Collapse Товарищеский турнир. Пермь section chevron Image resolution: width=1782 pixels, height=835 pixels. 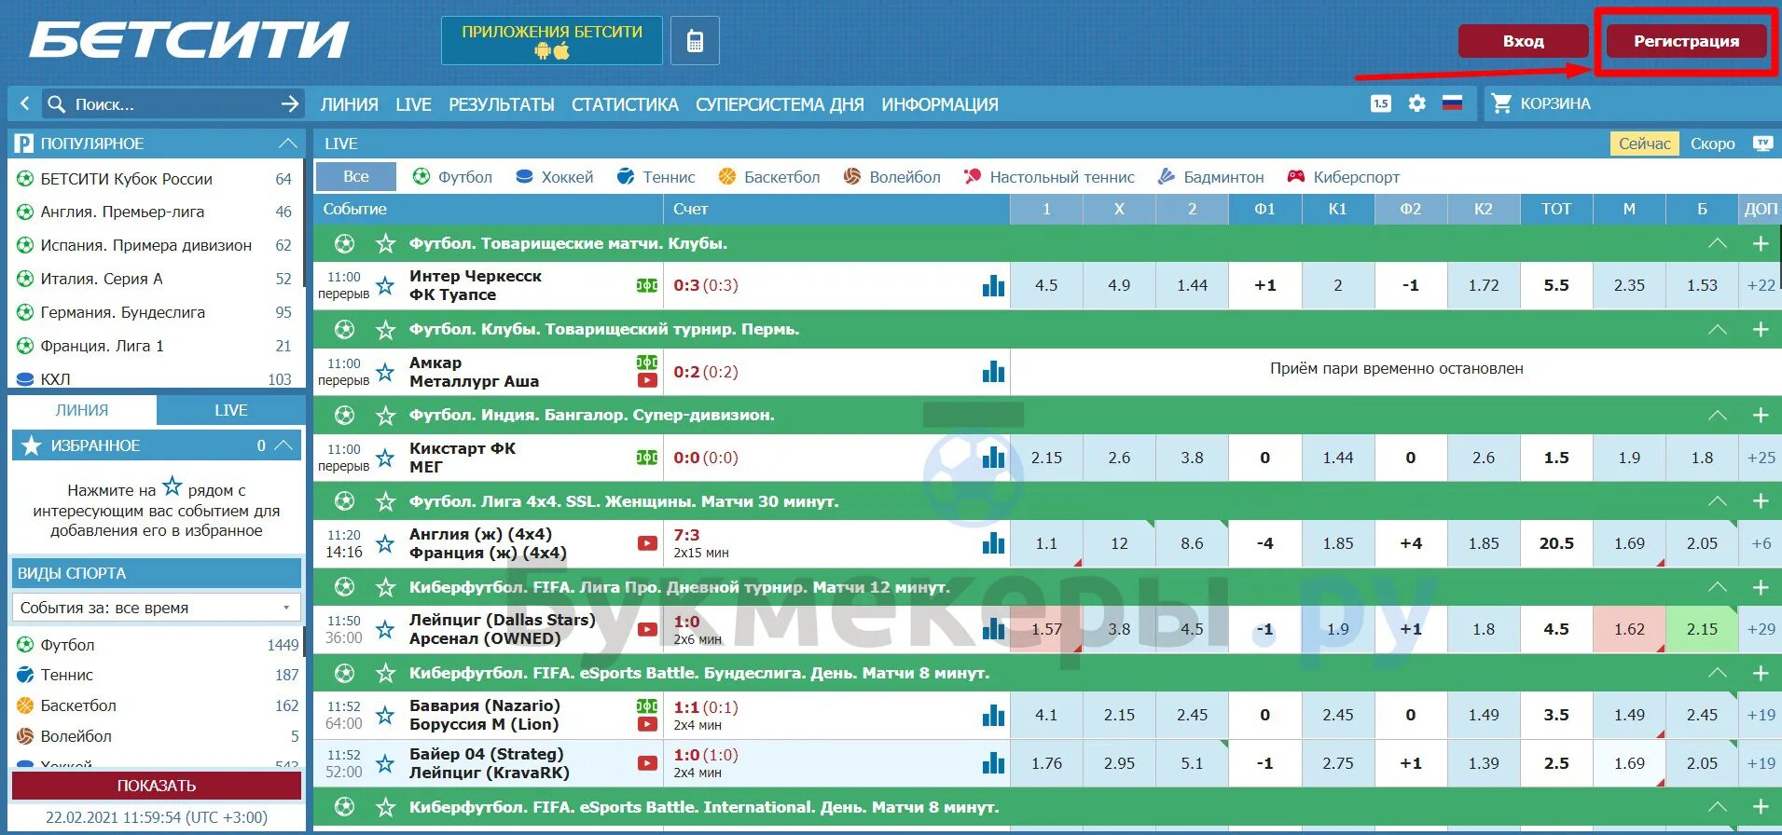coord(1717,329)
